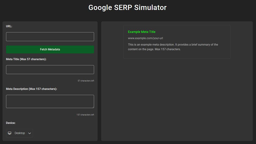Click the green Fetch Metadata button

click(x=50, y=49)
